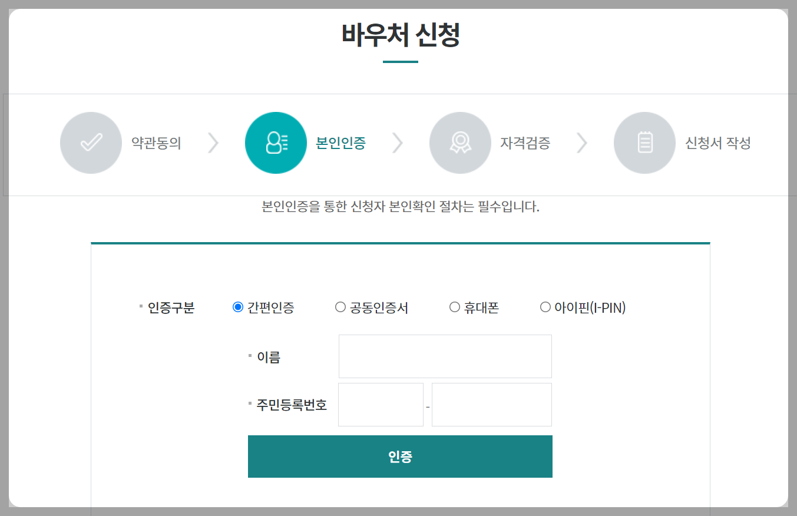Select the 본인인증 person icon

pos(276,143)
